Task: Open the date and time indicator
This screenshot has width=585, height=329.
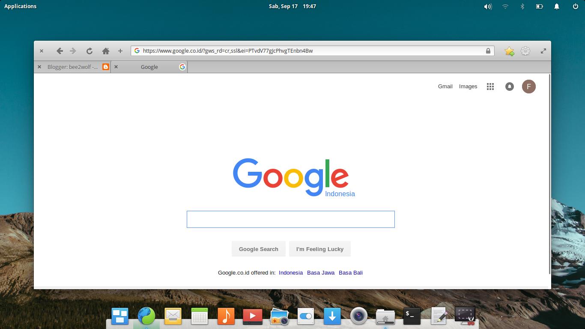Action: 292,6
